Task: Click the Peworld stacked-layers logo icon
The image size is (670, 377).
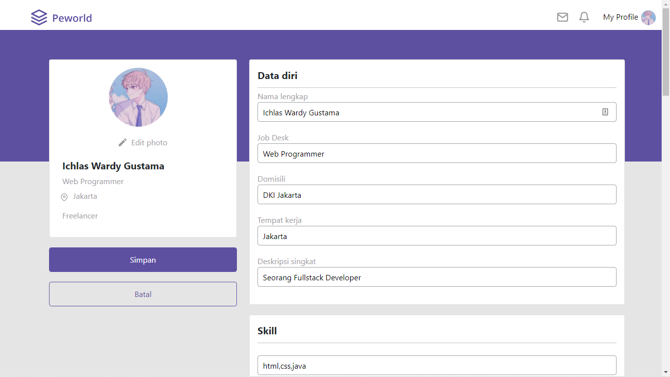Action: click(x=39, y=18)
